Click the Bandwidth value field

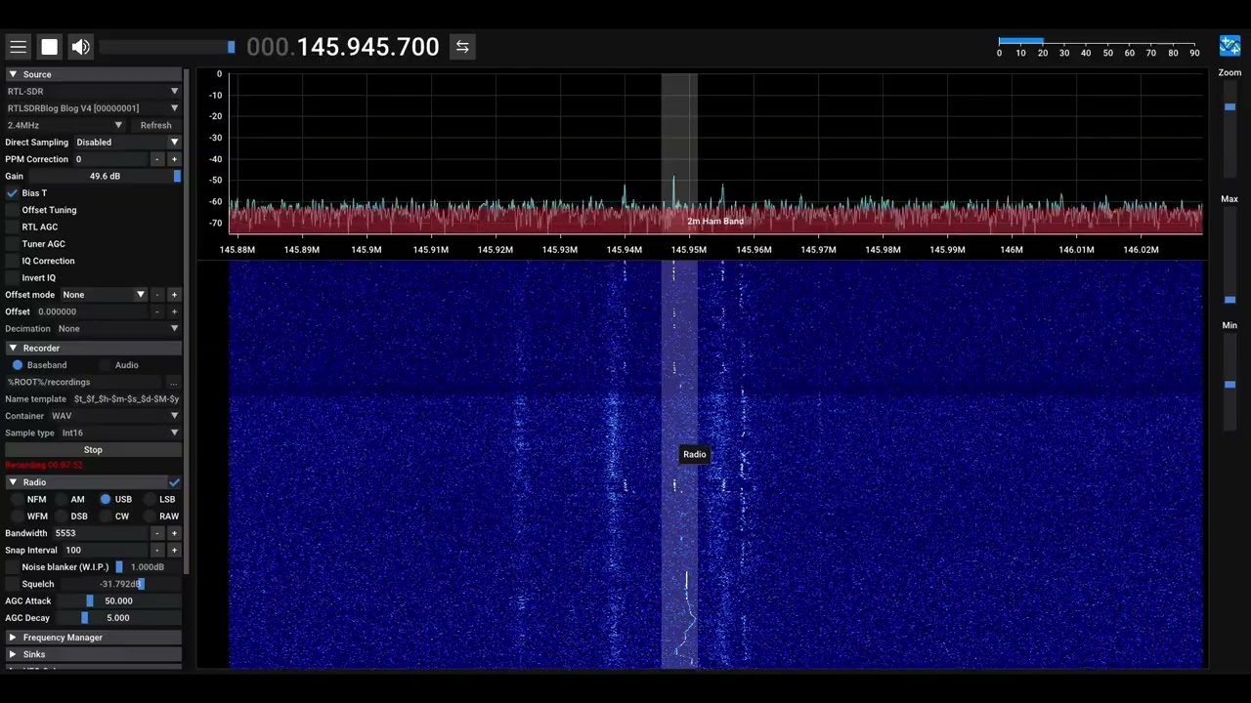point(100,533)
